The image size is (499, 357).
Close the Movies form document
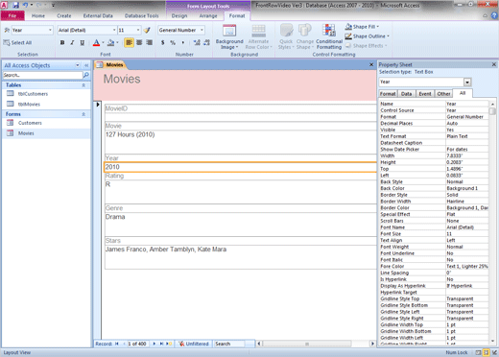coord(371,64)
